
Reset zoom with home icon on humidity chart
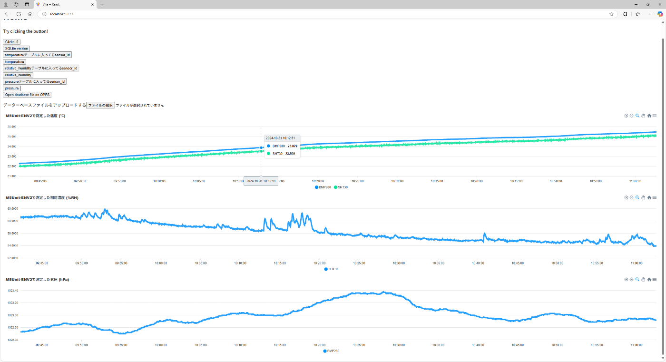tap(649, 197)
